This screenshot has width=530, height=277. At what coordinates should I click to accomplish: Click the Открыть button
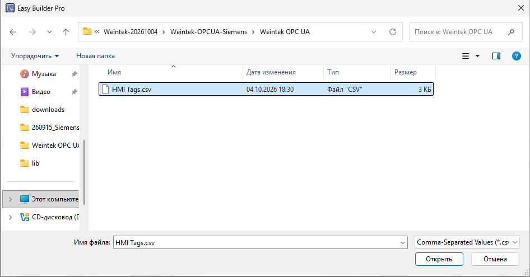click(x=439, y=259)
